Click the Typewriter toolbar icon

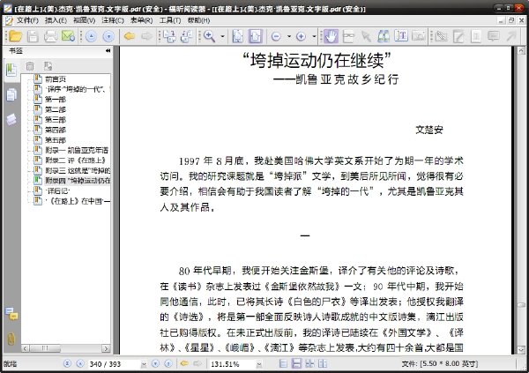pyautogui.click(x=476, y=36)
